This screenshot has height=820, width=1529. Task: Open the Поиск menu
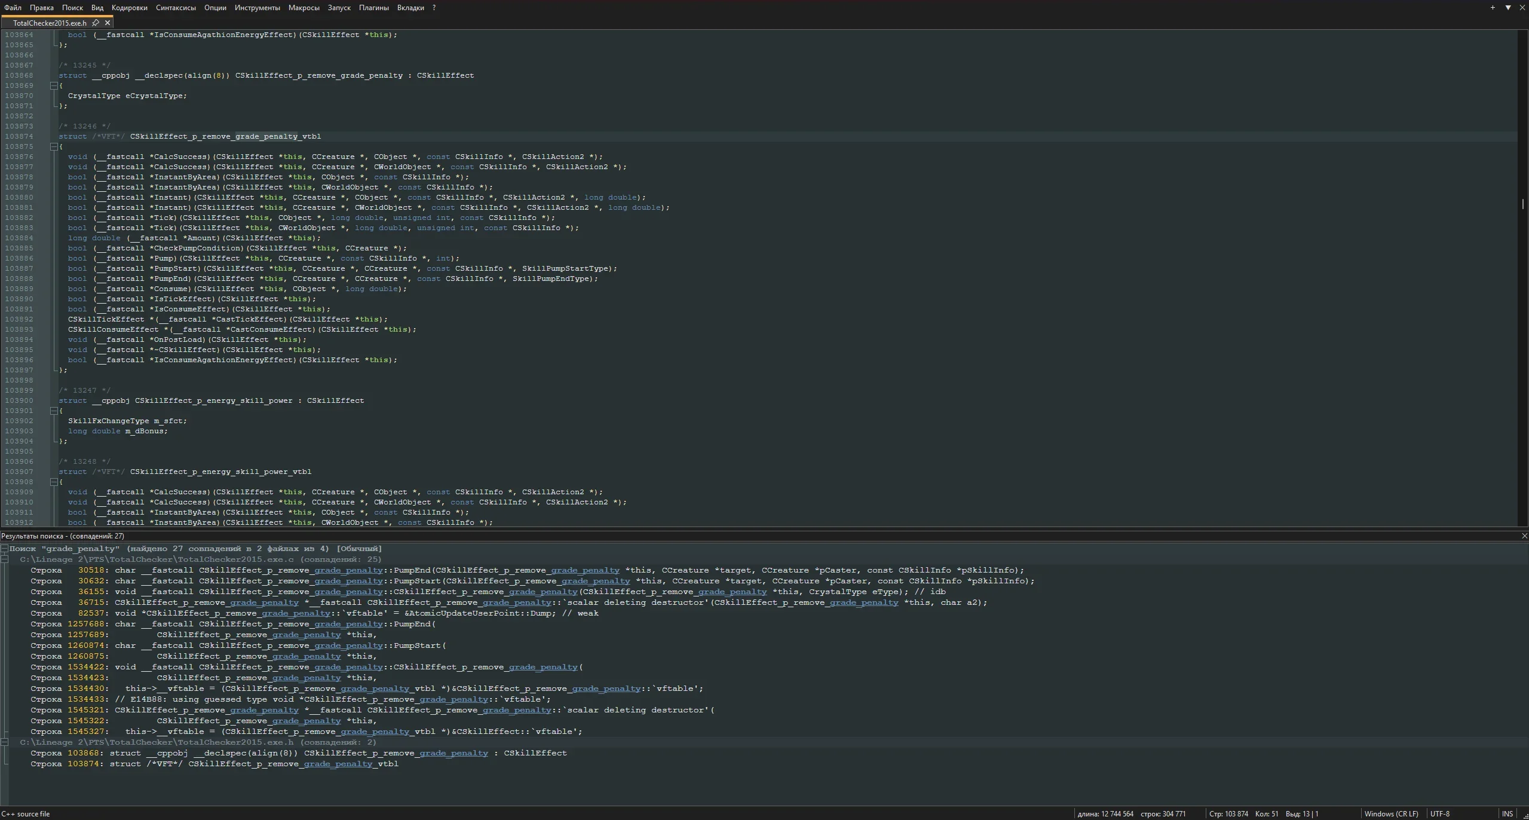click(x=72, y=8)
